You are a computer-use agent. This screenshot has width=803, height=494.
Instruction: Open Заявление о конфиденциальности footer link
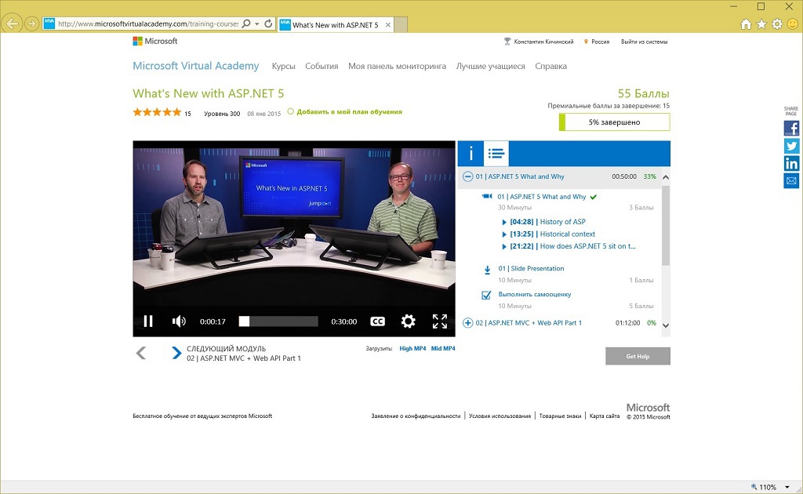416,416
